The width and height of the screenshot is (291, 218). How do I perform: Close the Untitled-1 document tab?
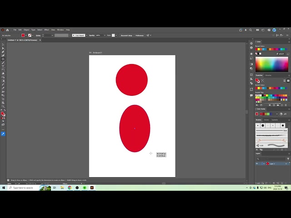40,40
